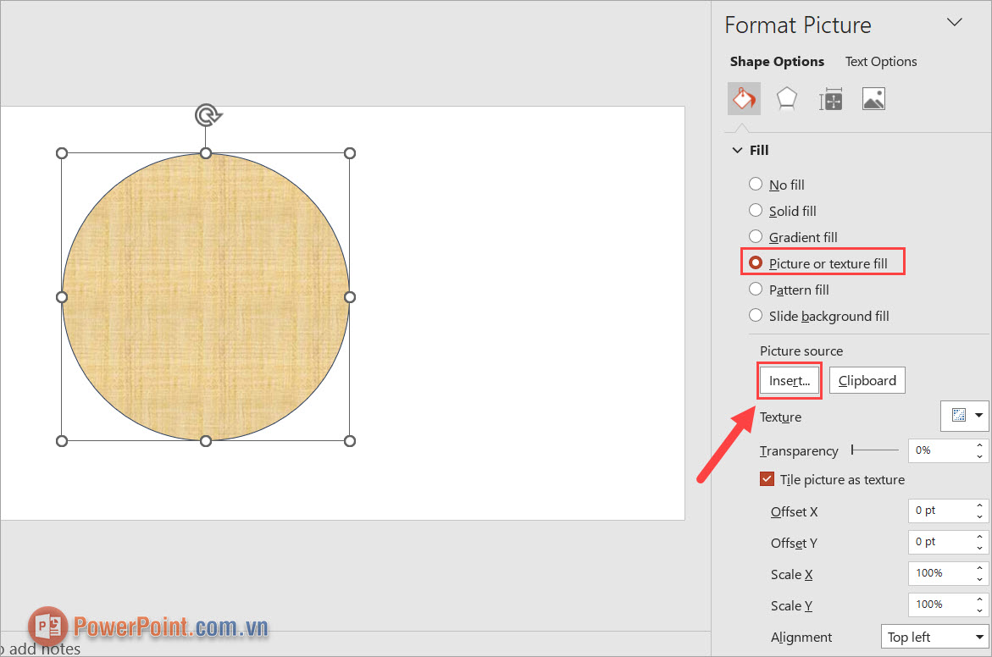Collapse the Format Picture pane
Image resolution: width=992 pixels, height=657 pixels.
(x=955, y=22)
